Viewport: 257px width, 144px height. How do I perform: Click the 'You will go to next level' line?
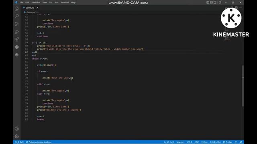coord(63,46)
